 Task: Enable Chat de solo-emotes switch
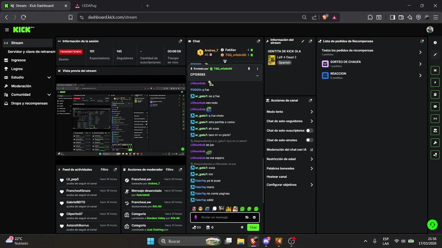tap(309, 140)
